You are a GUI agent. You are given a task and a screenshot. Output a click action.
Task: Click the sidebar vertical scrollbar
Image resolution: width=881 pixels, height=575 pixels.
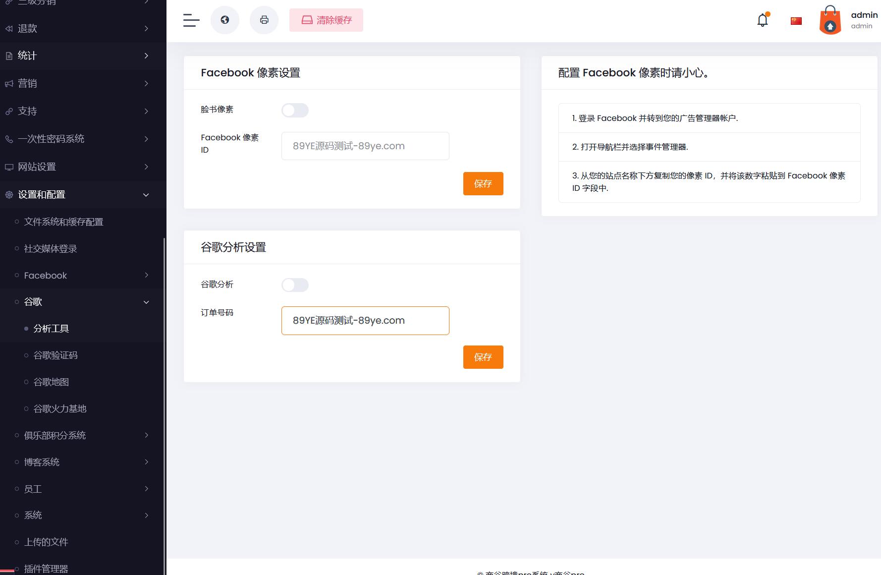click(x=165, y=406)
